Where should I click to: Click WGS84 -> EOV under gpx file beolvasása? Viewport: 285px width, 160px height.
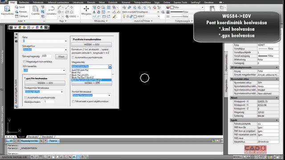coord(45,83)
